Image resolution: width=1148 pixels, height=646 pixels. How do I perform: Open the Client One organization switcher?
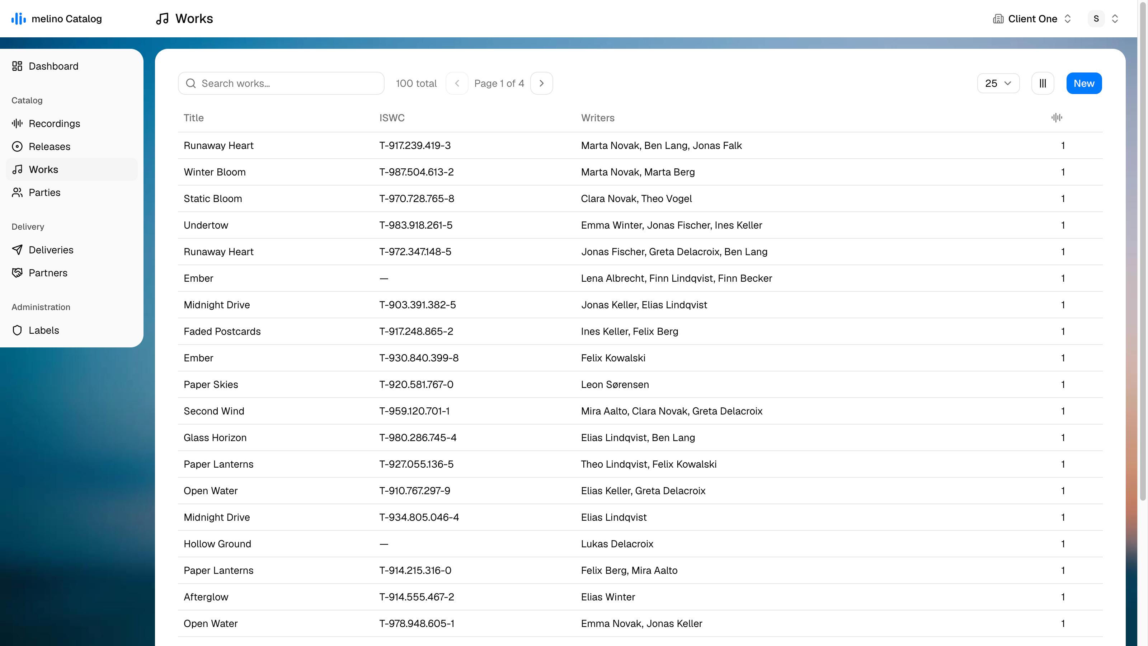[x=1032, y=19]
